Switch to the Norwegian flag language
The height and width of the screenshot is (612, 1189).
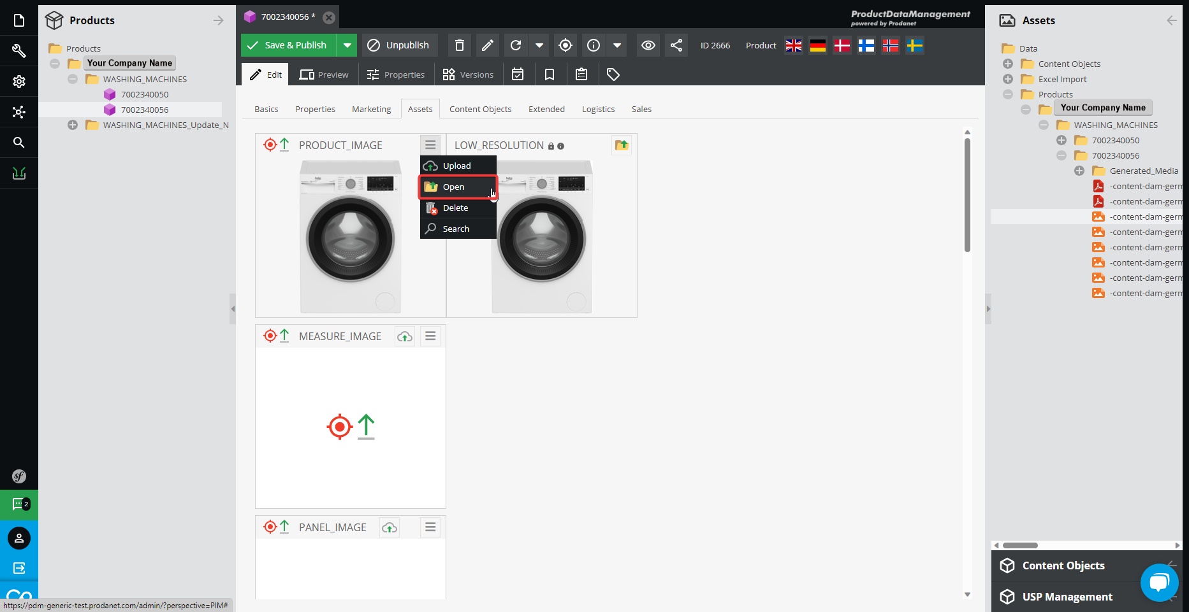pyautogui.click(x=891, y=45)
